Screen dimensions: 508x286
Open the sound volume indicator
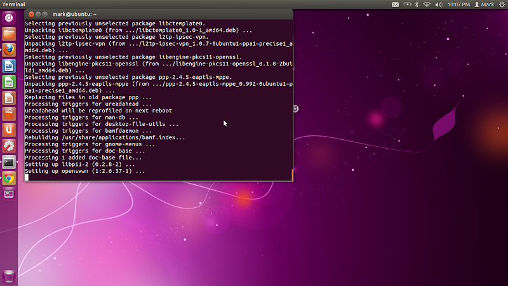(439, 4)
